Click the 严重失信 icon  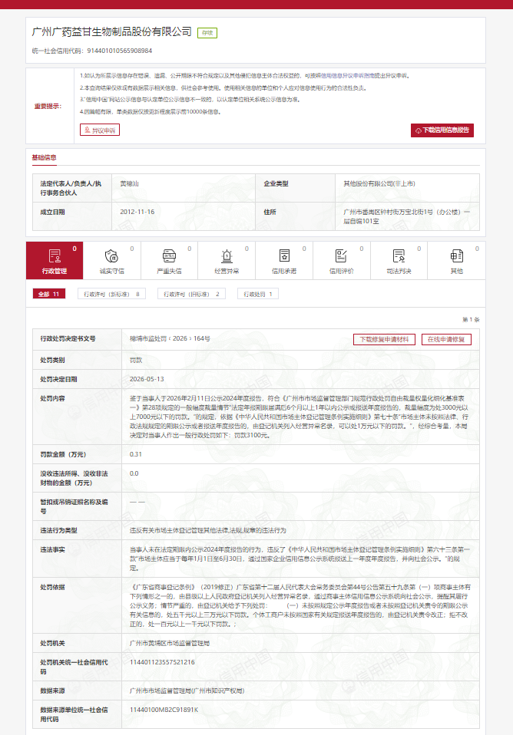(169, 256)
